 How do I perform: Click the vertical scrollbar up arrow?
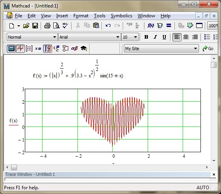click(x=214, y=58)
